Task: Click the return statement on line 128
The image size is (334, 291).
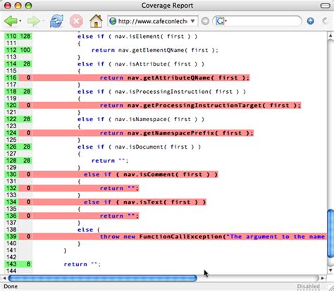Action: [x=110, y=161]
